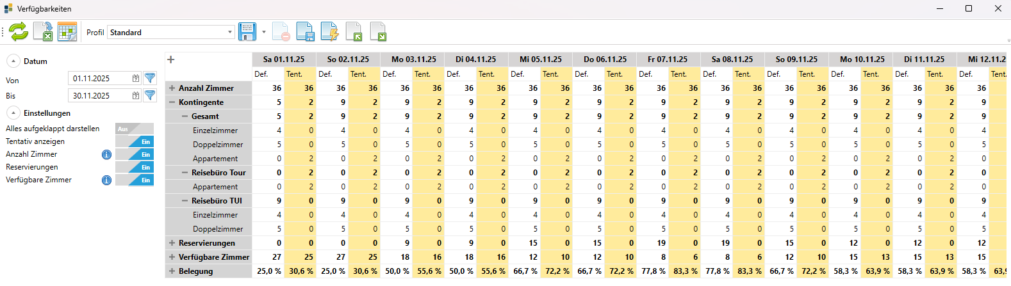Viewport: 1011px width, 286px height.
Task: Show info for the Verfügbare Zimmer setting
Action: (x=106, y=180)
